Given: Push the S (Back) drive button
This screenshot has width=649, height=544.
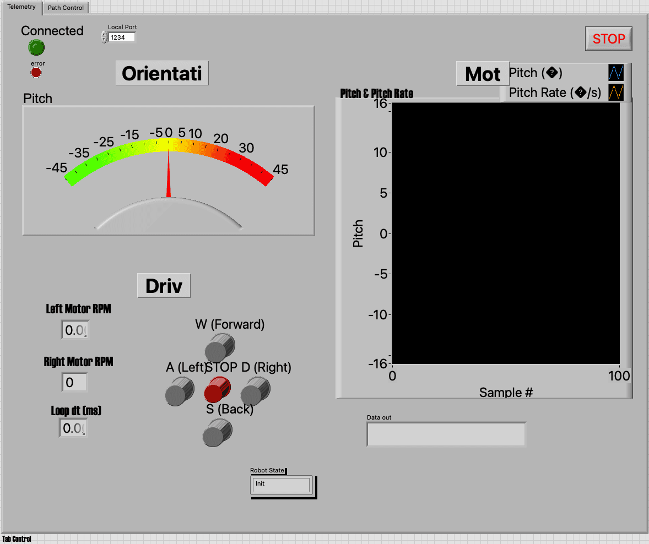Looking at the screenshot, I should (x=217, y=433).
